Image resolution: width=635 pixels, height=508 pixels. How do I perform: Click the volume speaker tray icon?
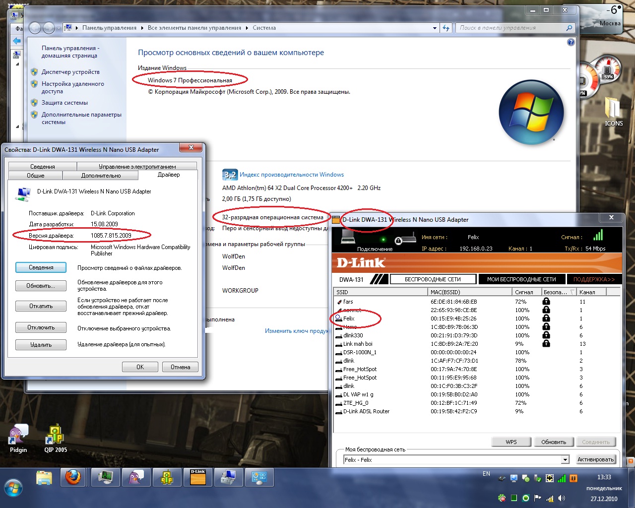[561, 498]
